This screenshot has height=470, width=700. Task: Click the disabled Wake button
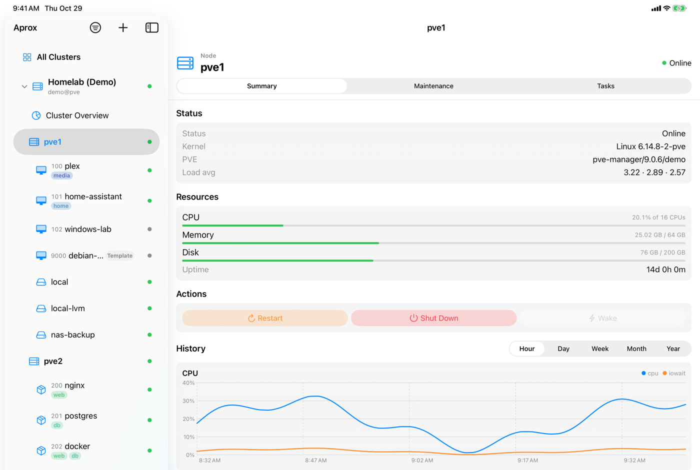602,318
